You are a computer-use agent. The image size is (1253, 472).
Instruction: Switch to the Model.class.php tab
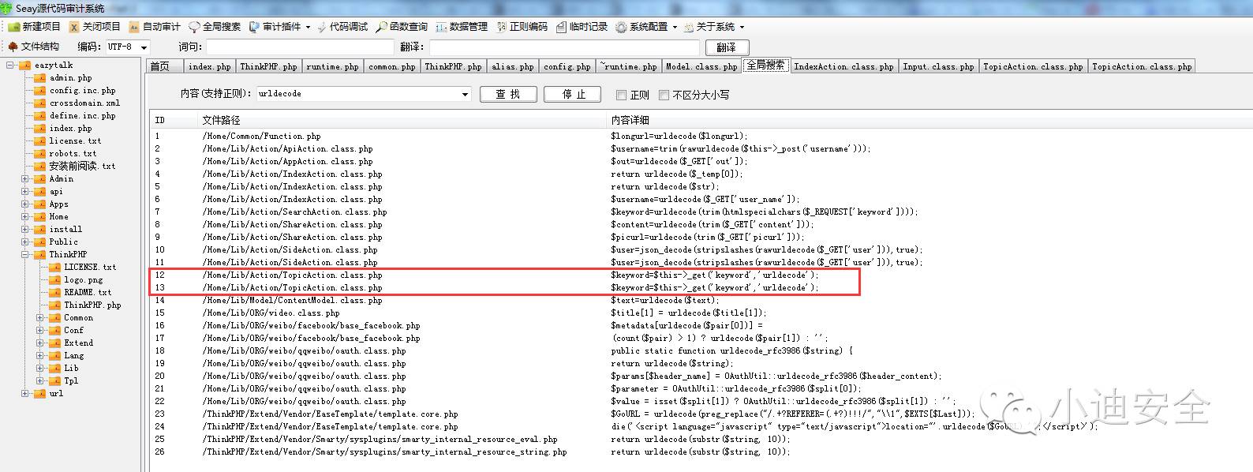click(x=701, y=66)
